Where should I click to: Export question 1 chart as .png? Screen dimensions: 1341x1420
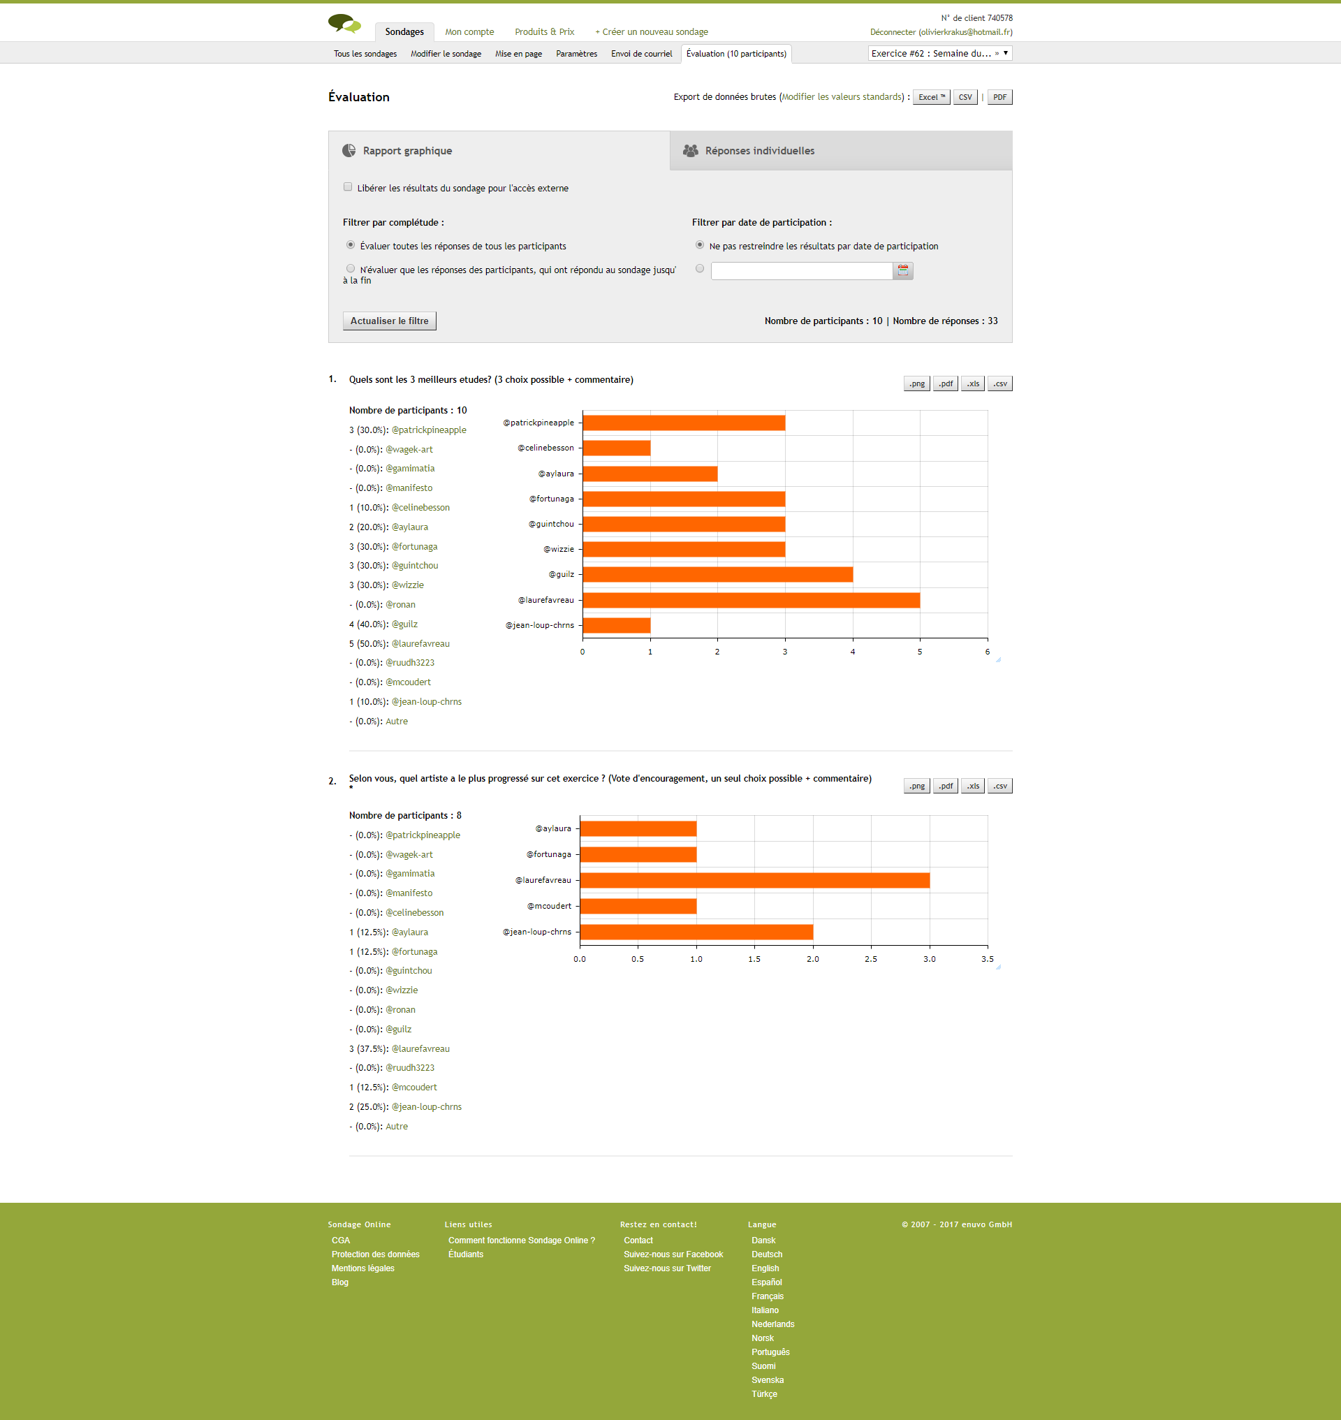[x=916, y=383]
